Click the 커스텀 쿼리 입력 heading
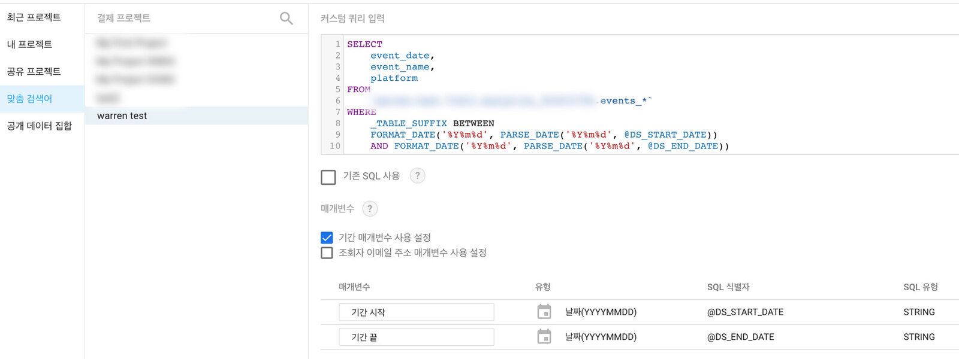 pos(352,19)
